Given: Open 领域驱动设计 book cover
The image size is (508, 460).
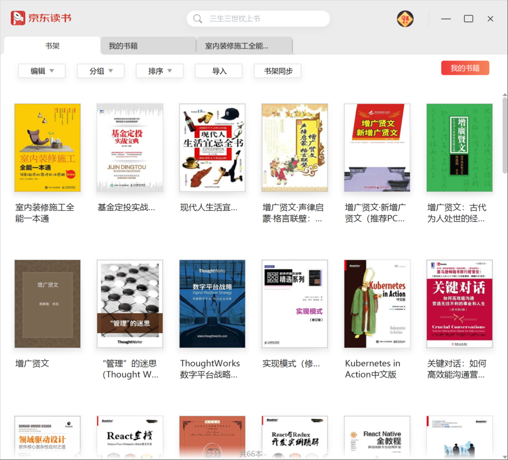Looking at the screenshot, I should [47, 438].
